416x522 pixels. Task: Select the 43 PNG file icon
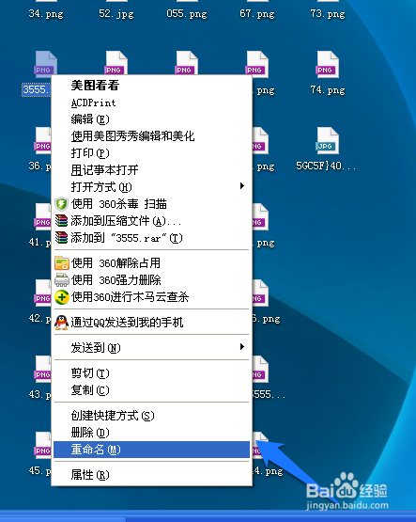(x=42, y=369)
